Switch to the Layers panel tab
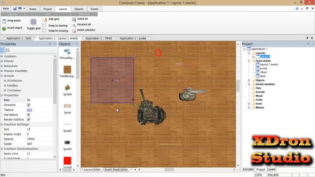315x177 pixels. [271, 169]
